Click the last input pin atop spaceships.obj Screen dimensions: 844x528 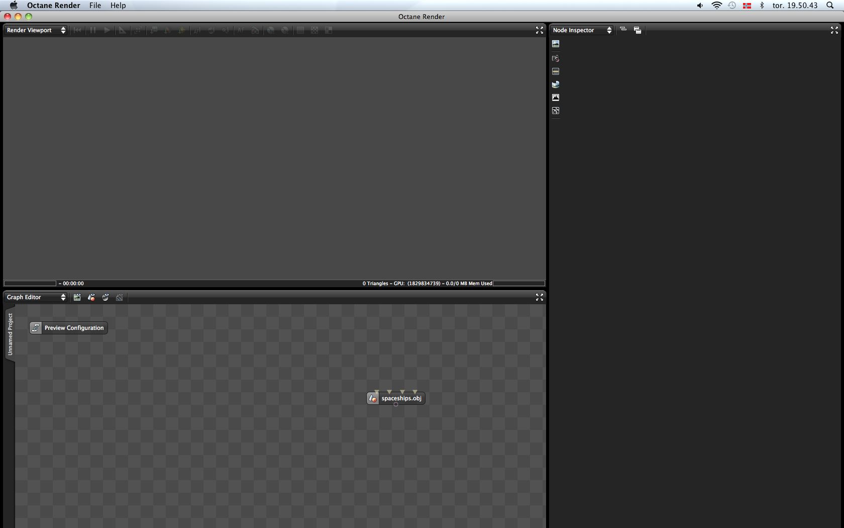point(415,392)
